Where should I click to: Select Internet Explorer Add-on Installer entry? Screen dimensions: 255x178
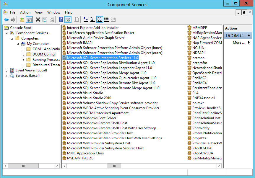(x=93, y=28)
